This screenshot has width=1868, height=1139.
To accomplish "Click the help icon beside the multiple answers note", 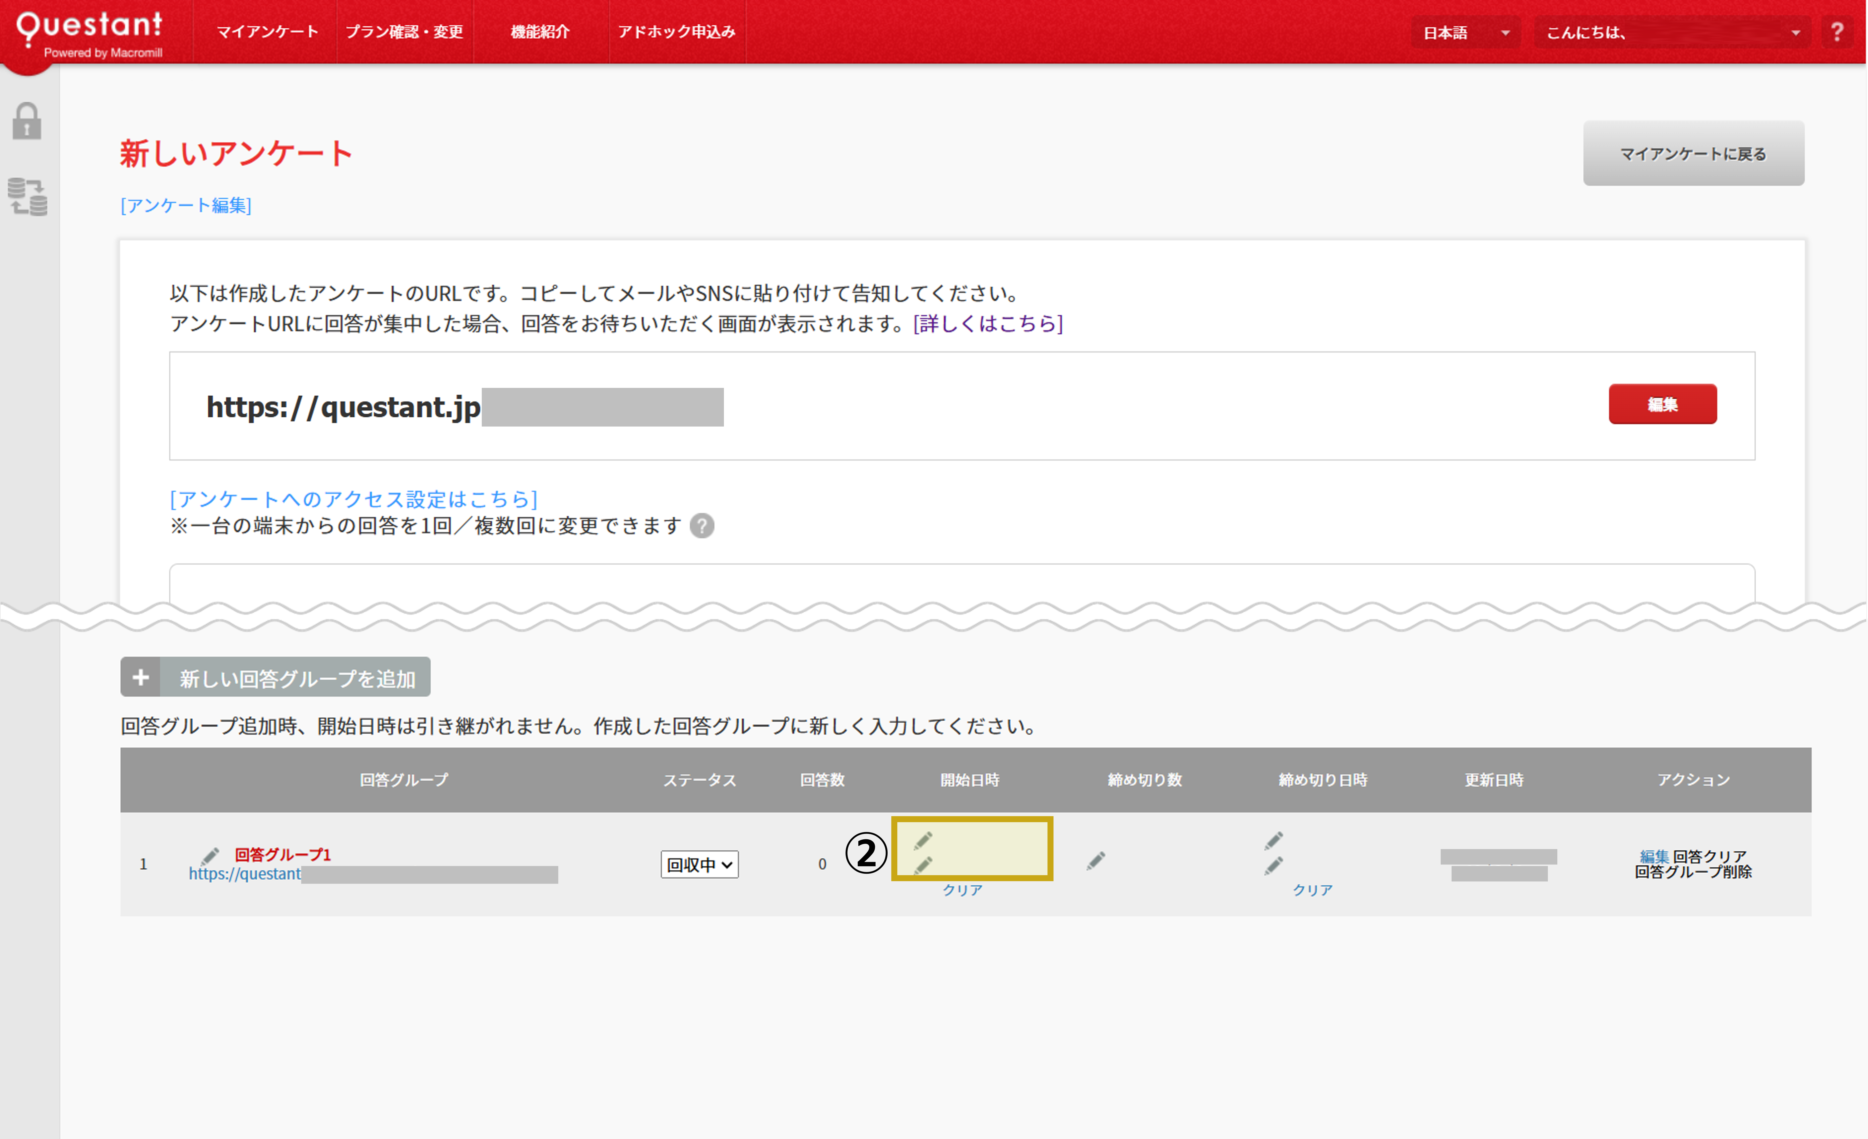I will [702, 526].
